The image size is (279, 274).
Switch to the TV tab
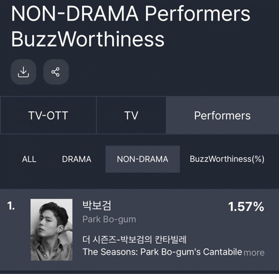tap(131, 115)
